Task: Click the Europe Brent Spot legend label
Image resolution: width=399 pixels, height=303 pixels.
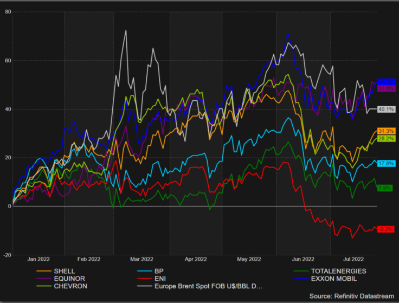Action: (208, 286)
